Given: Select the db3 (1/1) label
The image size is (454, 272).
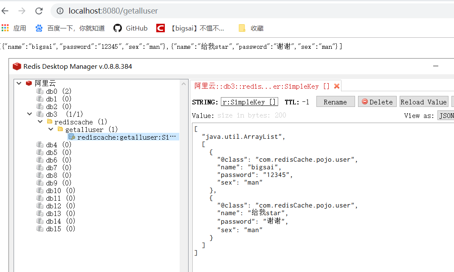Looking at the screenshot, I should tap(64, 114).
